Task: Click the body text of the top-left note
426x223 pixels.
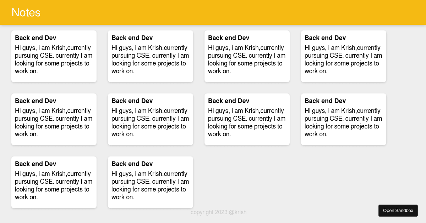Action: (x=54, y=59)
